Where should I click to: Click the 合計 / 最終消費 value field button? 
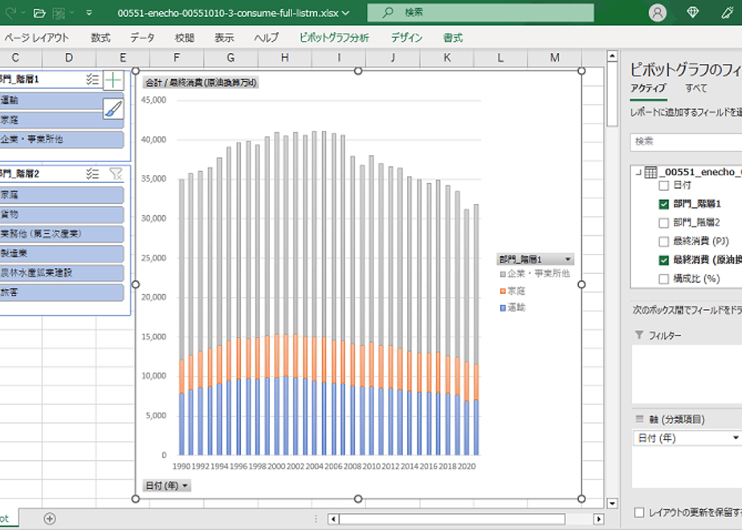201,83
